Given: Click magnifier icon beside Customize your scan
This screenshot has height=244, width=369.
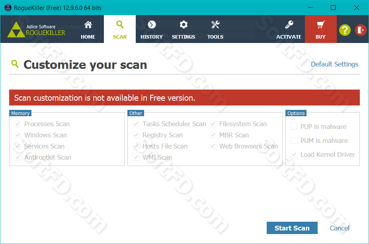Looking at the screenshot, I should [15, 64].
